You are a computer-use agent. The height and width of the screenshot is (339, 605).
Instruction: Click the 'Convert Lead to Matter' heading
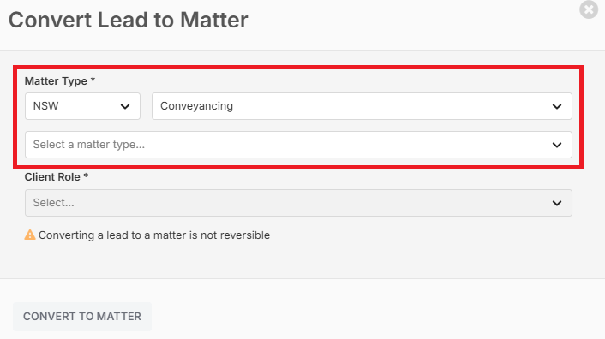click(128, 20)
